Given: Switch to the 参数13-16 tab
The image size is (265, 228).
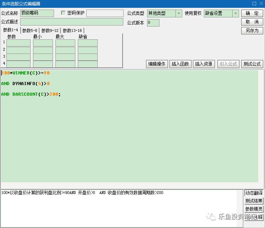Looking at the screenshot, I should (72, 30).
